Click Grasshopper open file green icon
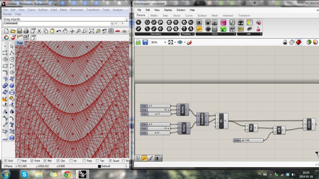The image size is (319, 179). tap(138, 42)
